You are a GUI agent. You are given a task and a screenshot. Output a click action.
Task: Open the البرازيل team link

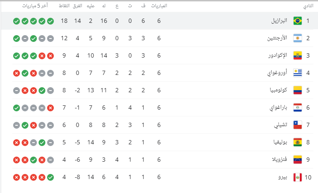pos(279,21)
